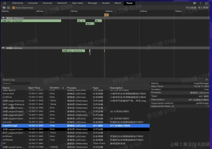
Task: Click the 18ms duration cell
Action: [53, 101]
